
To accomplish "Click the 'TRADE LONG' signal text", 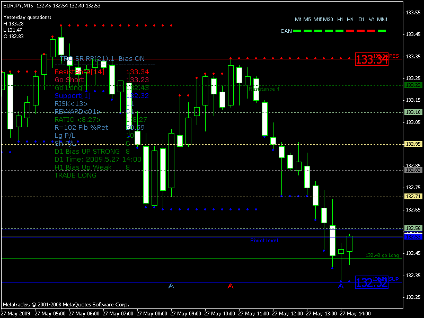I will pyautogui.click(x=75, y=175).
